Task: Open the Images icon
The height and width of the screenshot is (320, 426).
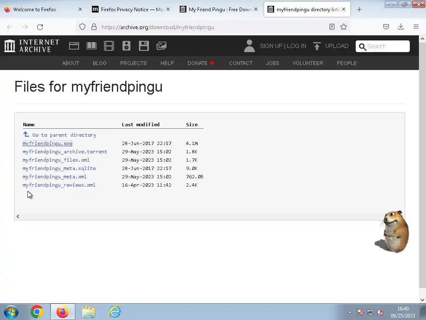Action: coord(161,46)
